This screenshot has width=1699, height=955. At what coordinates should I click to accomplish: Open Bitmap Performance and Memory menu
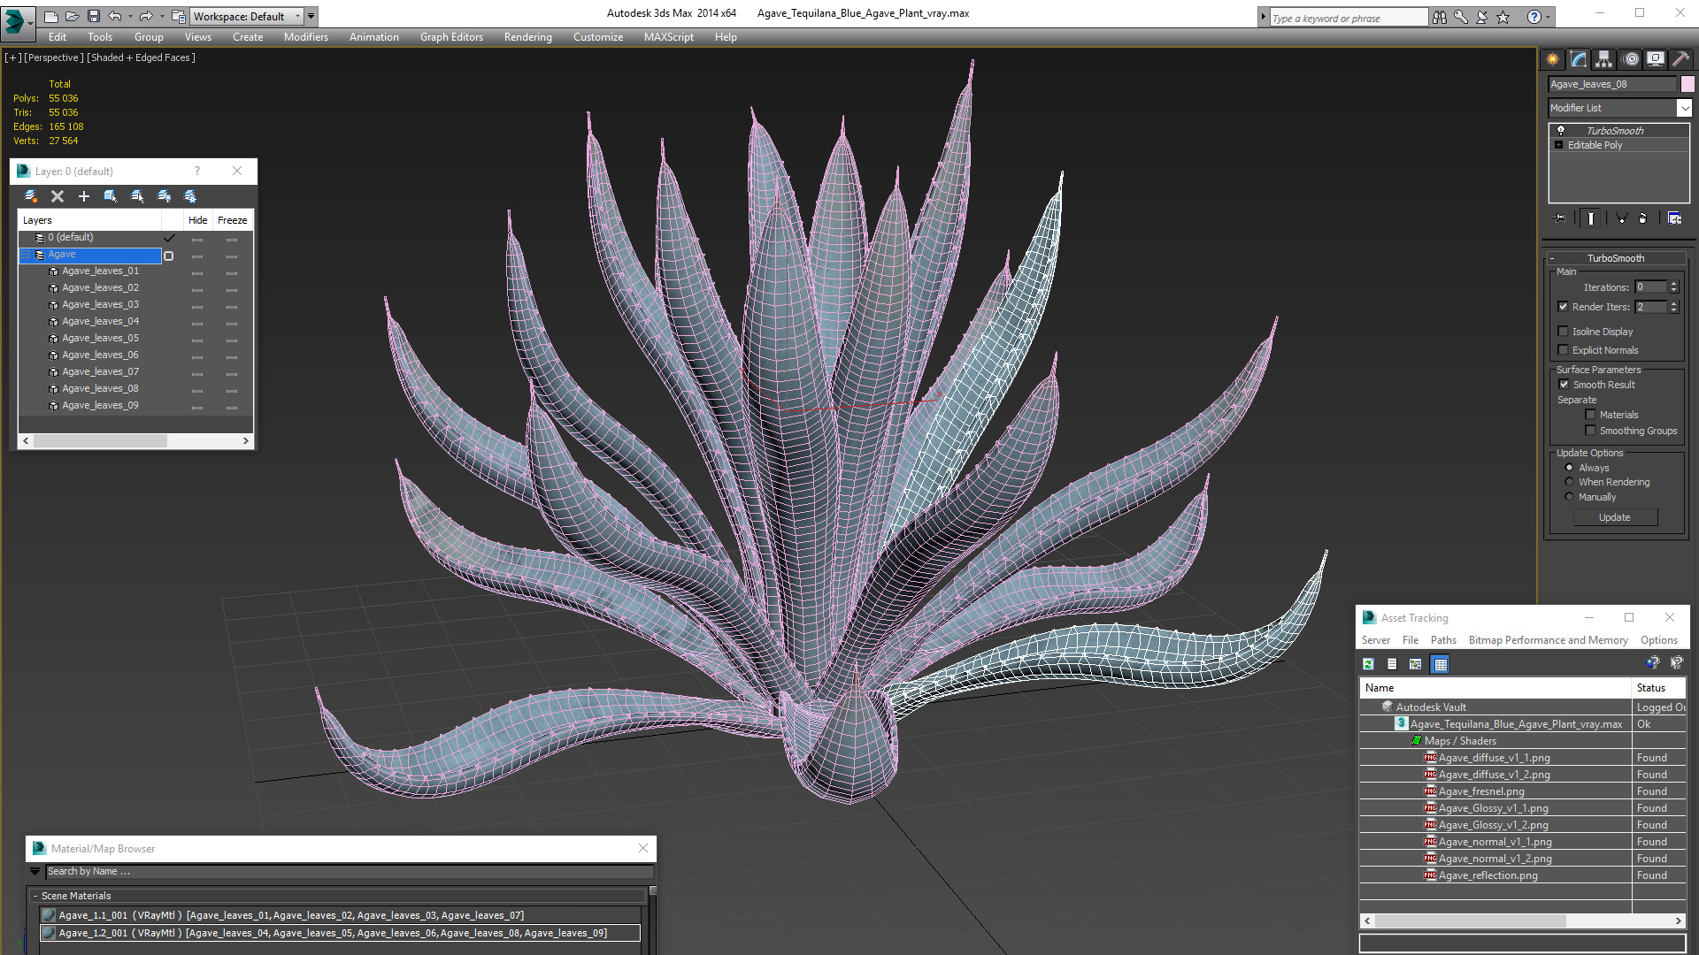(1548, 640)
